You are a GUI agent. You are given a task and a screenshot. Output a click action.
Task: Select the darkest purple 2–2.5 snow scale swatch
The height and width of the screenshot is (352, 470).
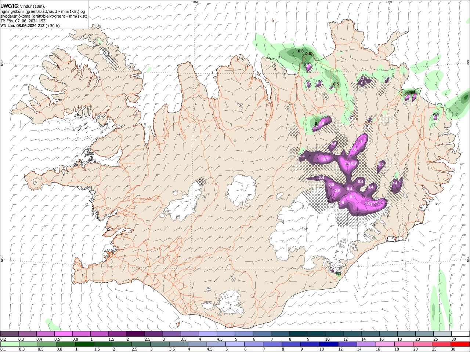pyautogui.click(x=135, y=334)
